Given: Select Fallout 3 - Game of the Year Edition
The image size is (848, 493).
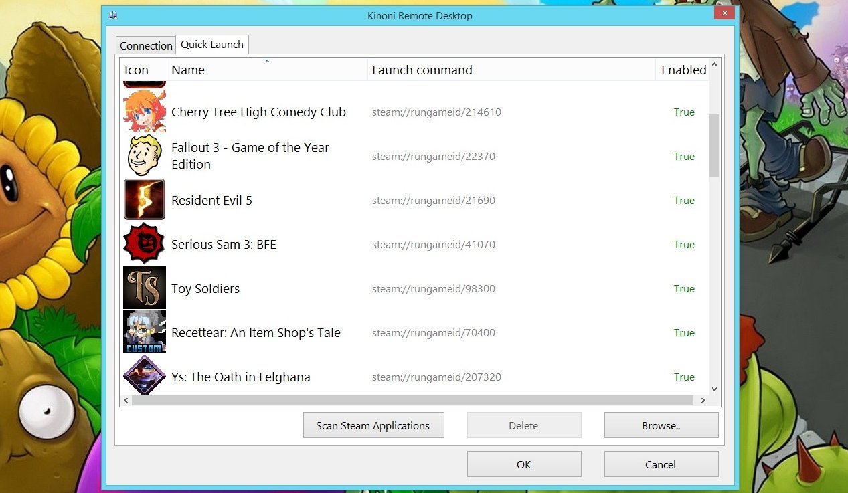Looking at the screenshot, I should (x=250, y=156).
